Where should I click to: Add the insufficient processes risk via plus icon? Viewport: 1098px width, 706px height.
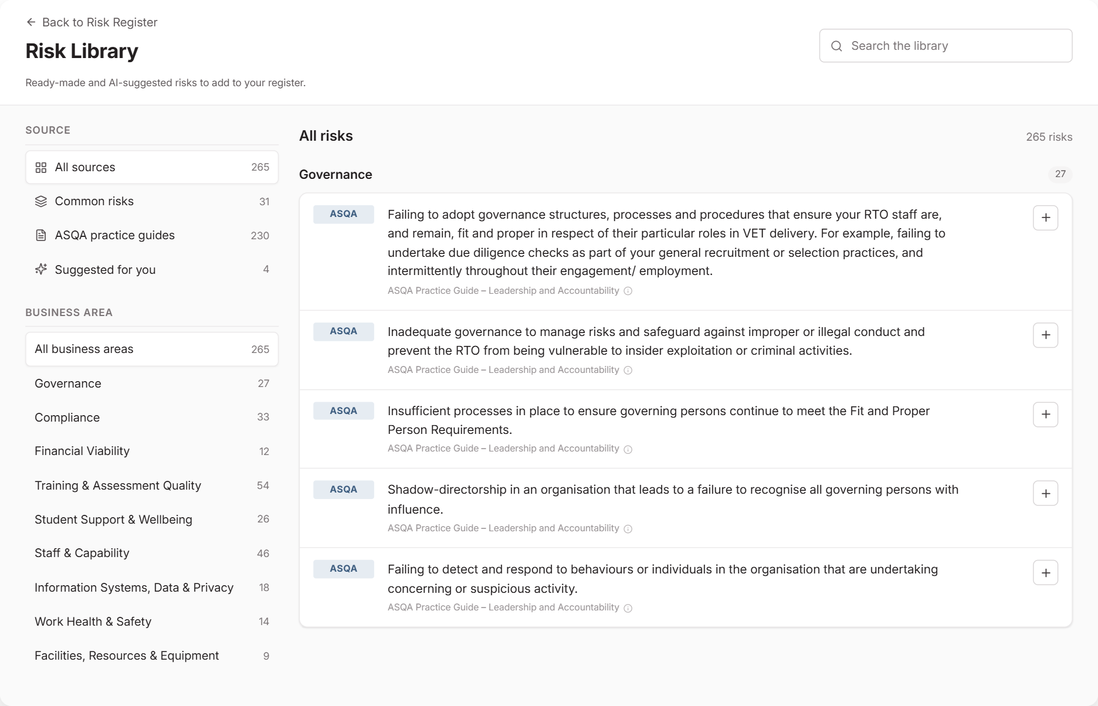(x=1045, y=415)
